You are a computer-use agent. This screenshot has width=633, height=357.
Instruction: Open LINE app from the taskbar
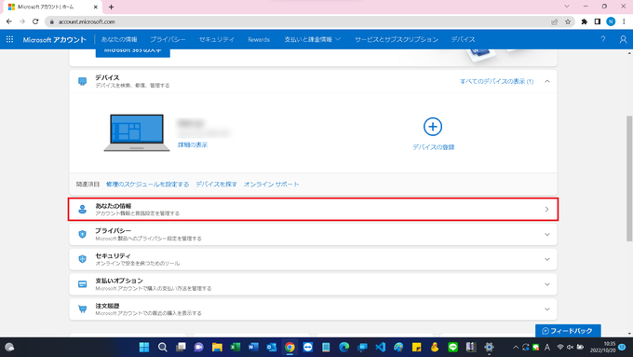coord(453,347)
